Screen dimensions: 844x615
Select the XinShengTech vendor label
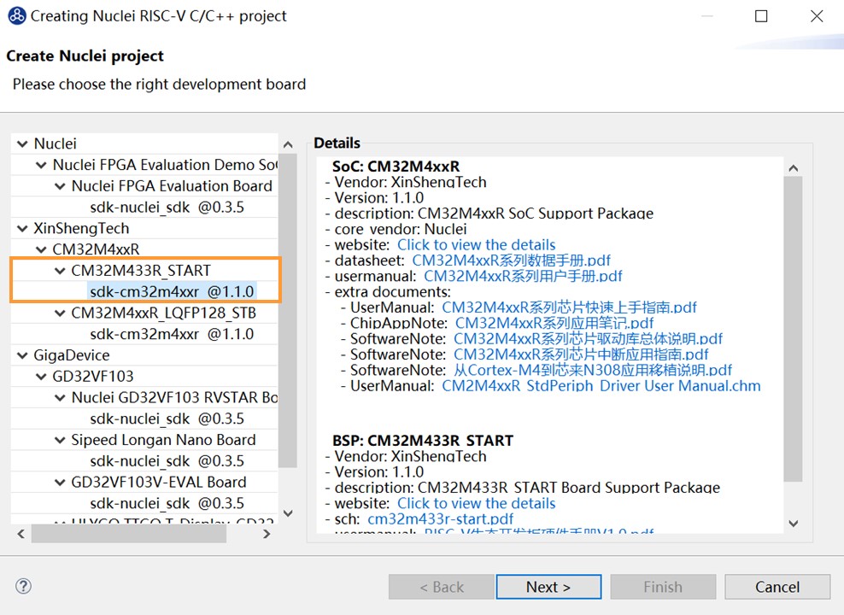pos(81,229)
